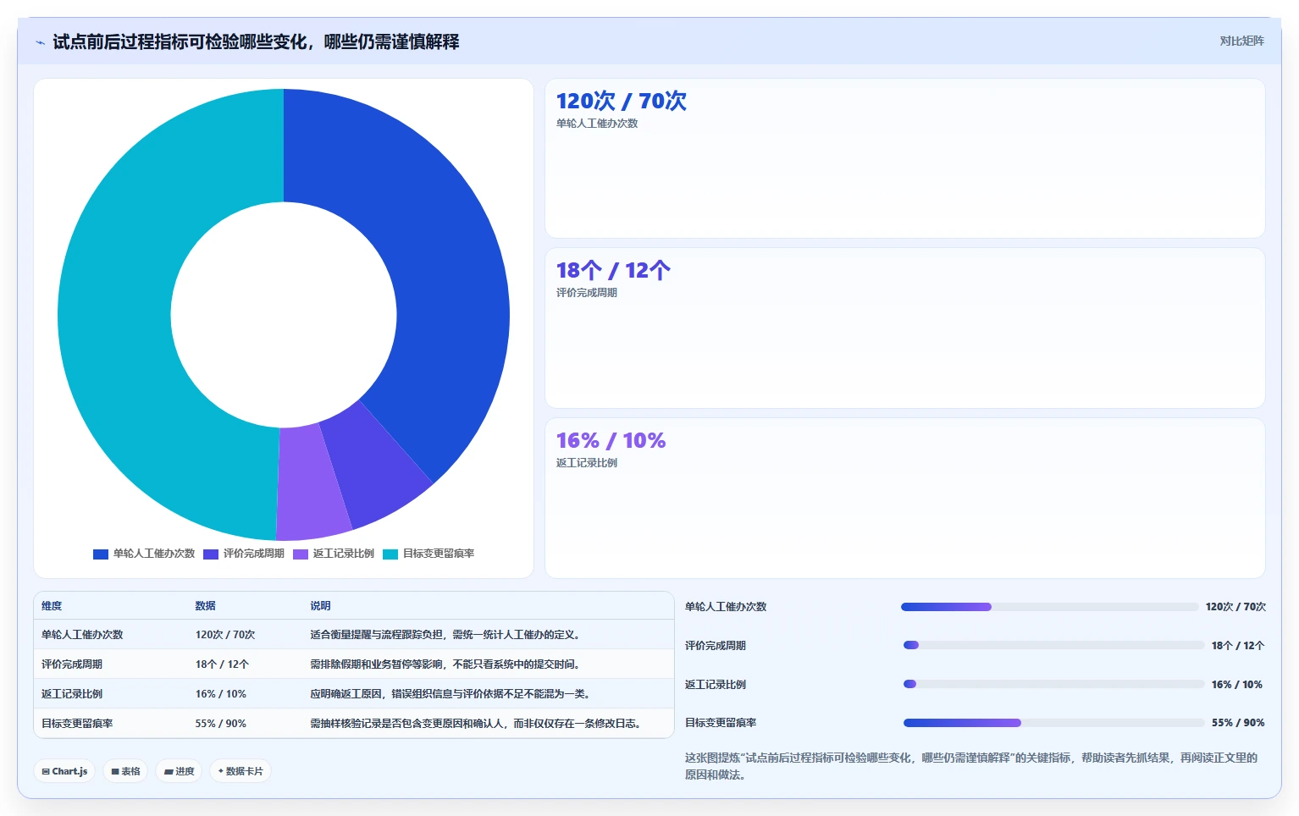Select table cell 目标变更留痕率
Image resolution: width=1299 pixels, height=816 pixels.
(77, 724)
